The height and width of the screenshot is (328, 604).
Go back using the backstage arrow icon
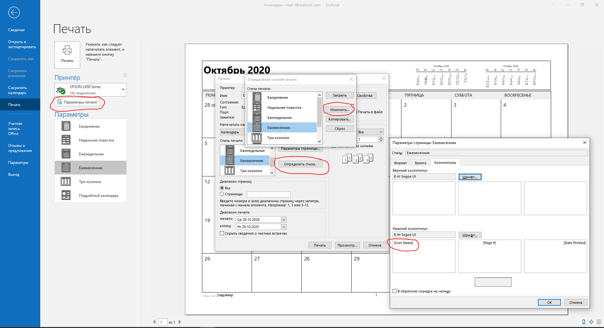click(14, 13)
